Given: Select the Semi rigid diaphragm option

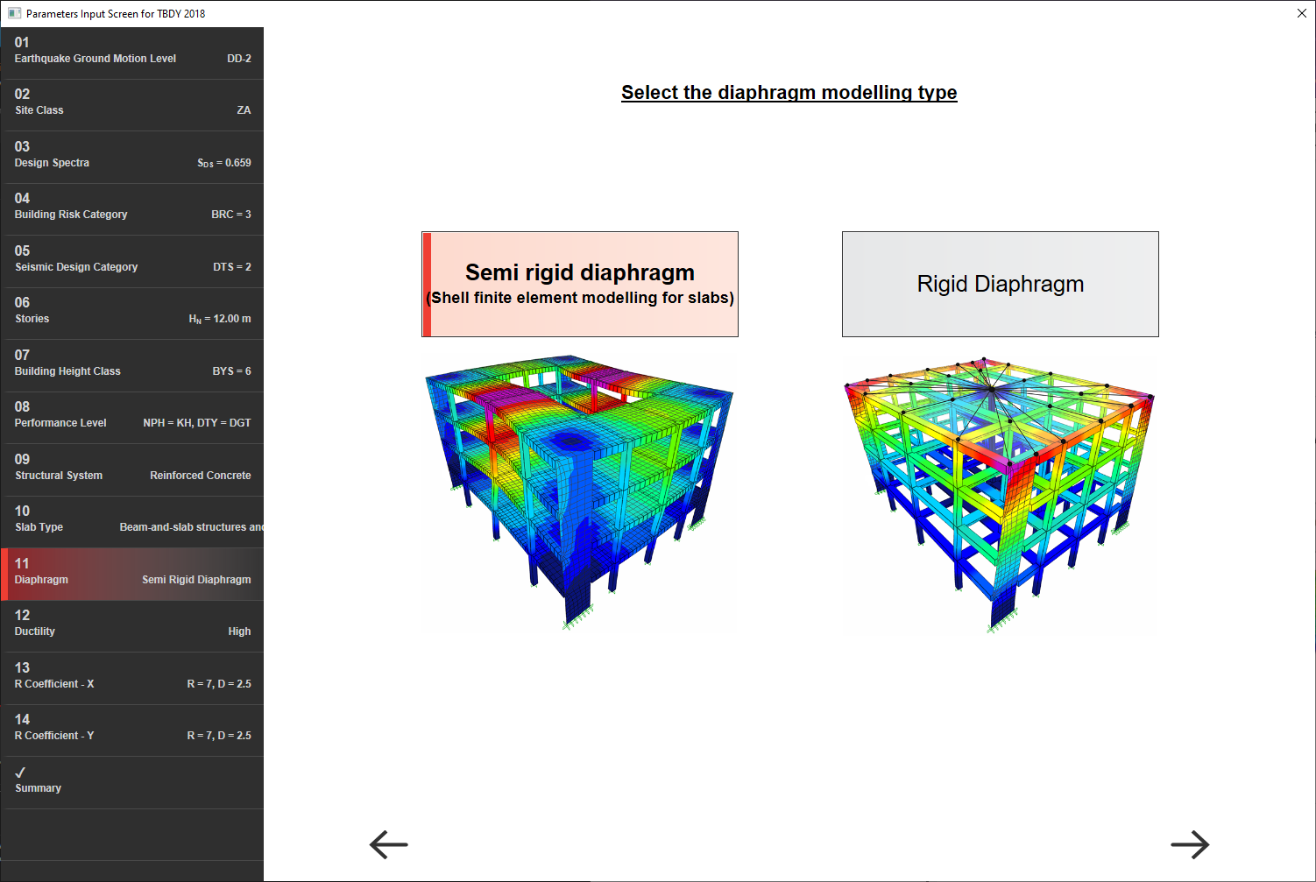Looking at the screenshot, I should [x=580, y=284].
